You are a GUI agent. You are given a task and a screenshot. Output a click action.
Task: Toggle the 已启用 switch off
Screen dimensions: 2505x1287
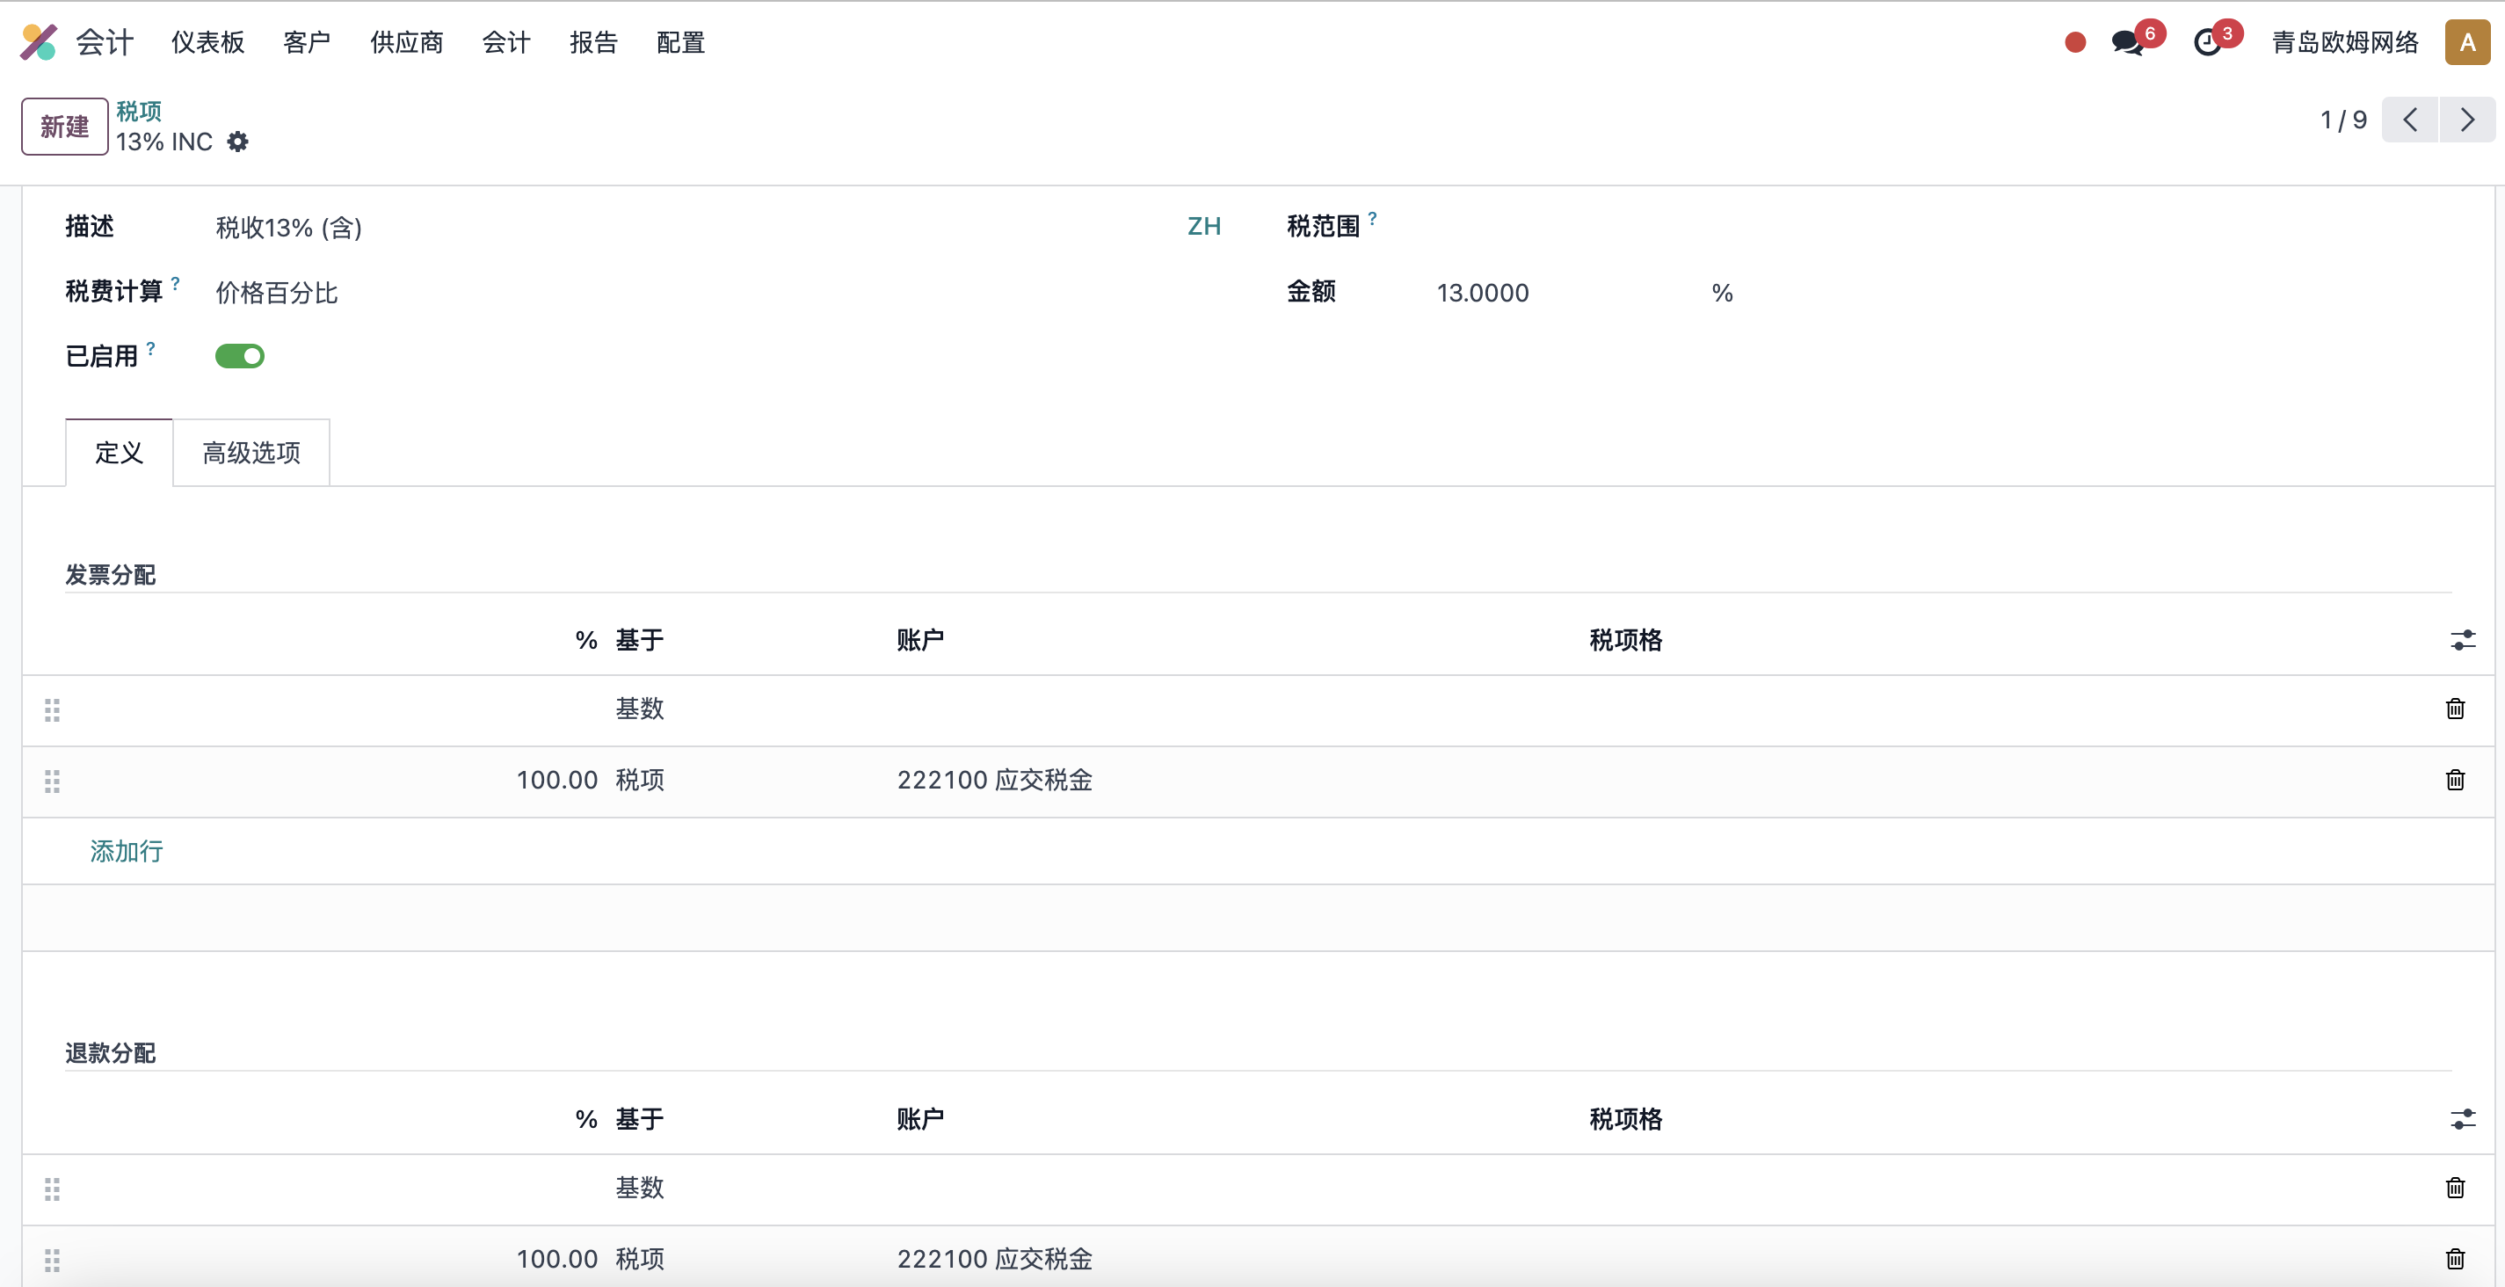(x=239, y=356)
